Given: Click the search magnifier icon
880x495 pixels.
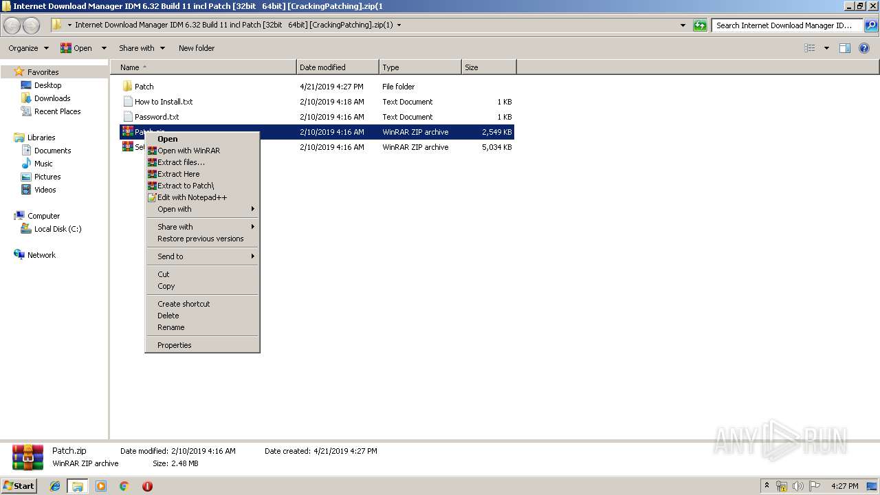Looking at the screenshot, I should [870, 25].
